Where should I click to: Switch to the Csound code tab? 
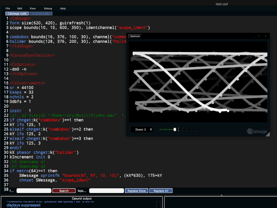(x=41, y=14)
